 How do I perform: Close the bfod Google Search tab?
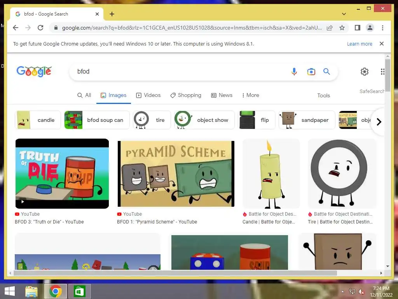tap(97, 14)
